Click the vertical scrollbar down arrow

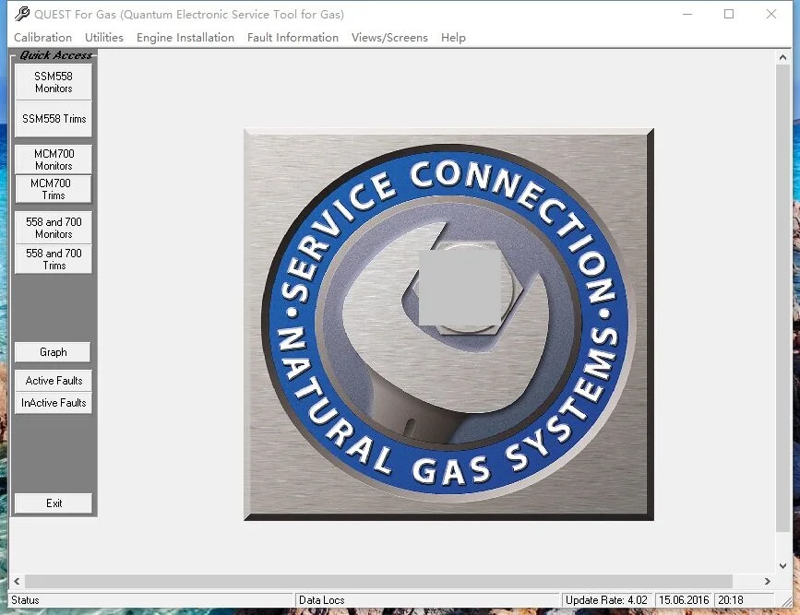(x=783, y=565)
